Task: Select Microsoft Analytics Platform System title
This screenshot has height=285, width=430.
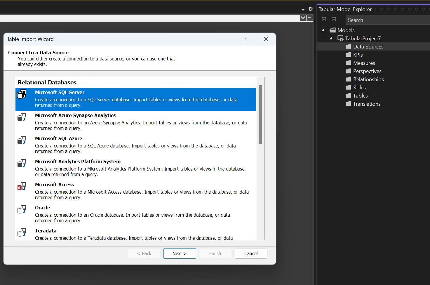Action: click(78, 161)
